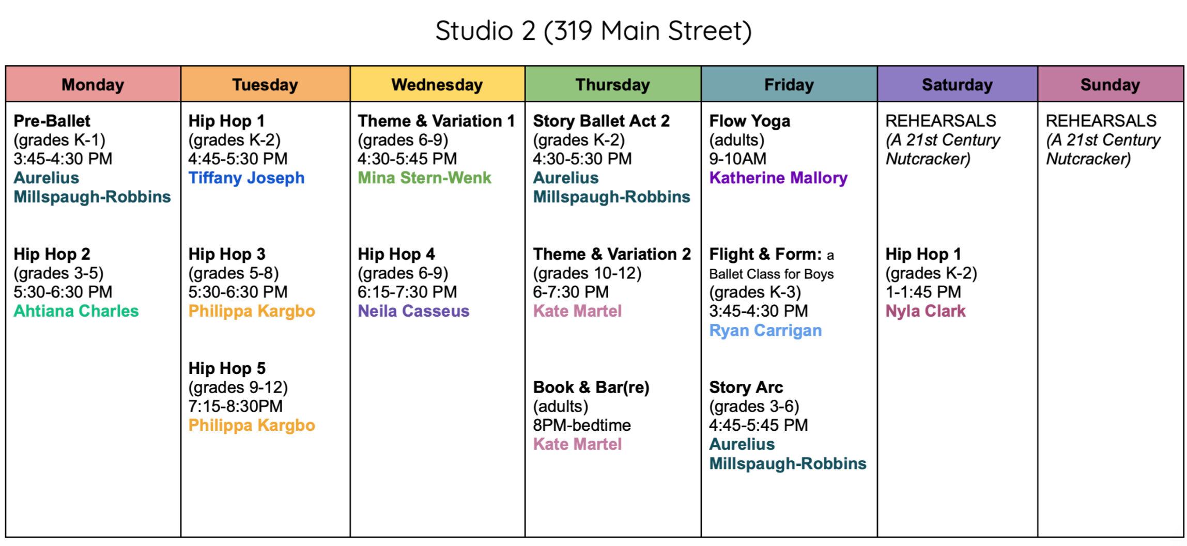
Task: Click the Book & Bar(re) class title
Action: pyautogui.click(x=591, y=387)
